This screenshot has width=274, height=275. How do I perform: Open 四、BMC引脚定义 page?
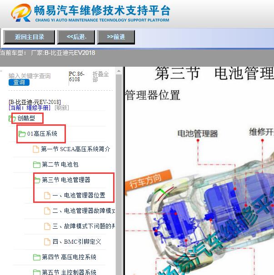77,241
